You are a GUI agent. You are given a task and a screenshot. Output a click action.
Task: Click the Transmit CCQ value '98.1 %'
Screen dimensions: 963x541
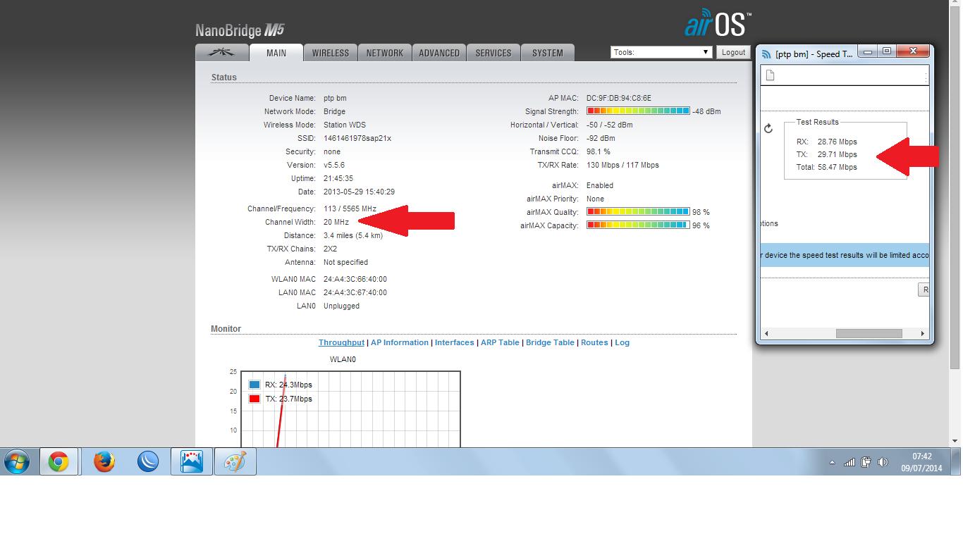(x=599, y=152)
